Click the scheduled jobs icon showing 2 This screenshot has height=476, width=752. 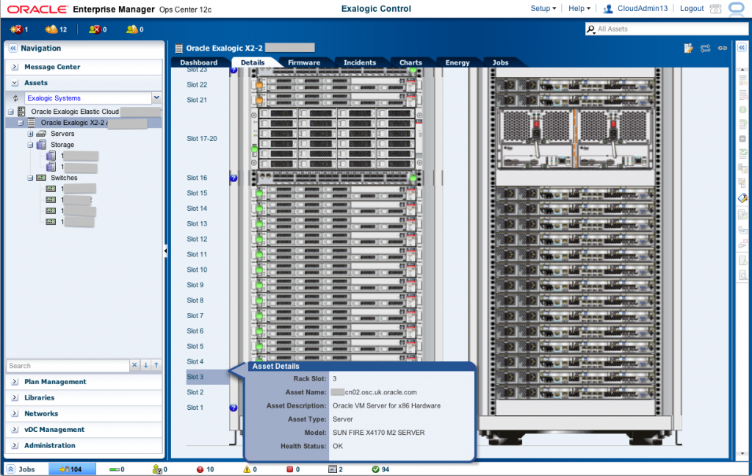[333, 469]
